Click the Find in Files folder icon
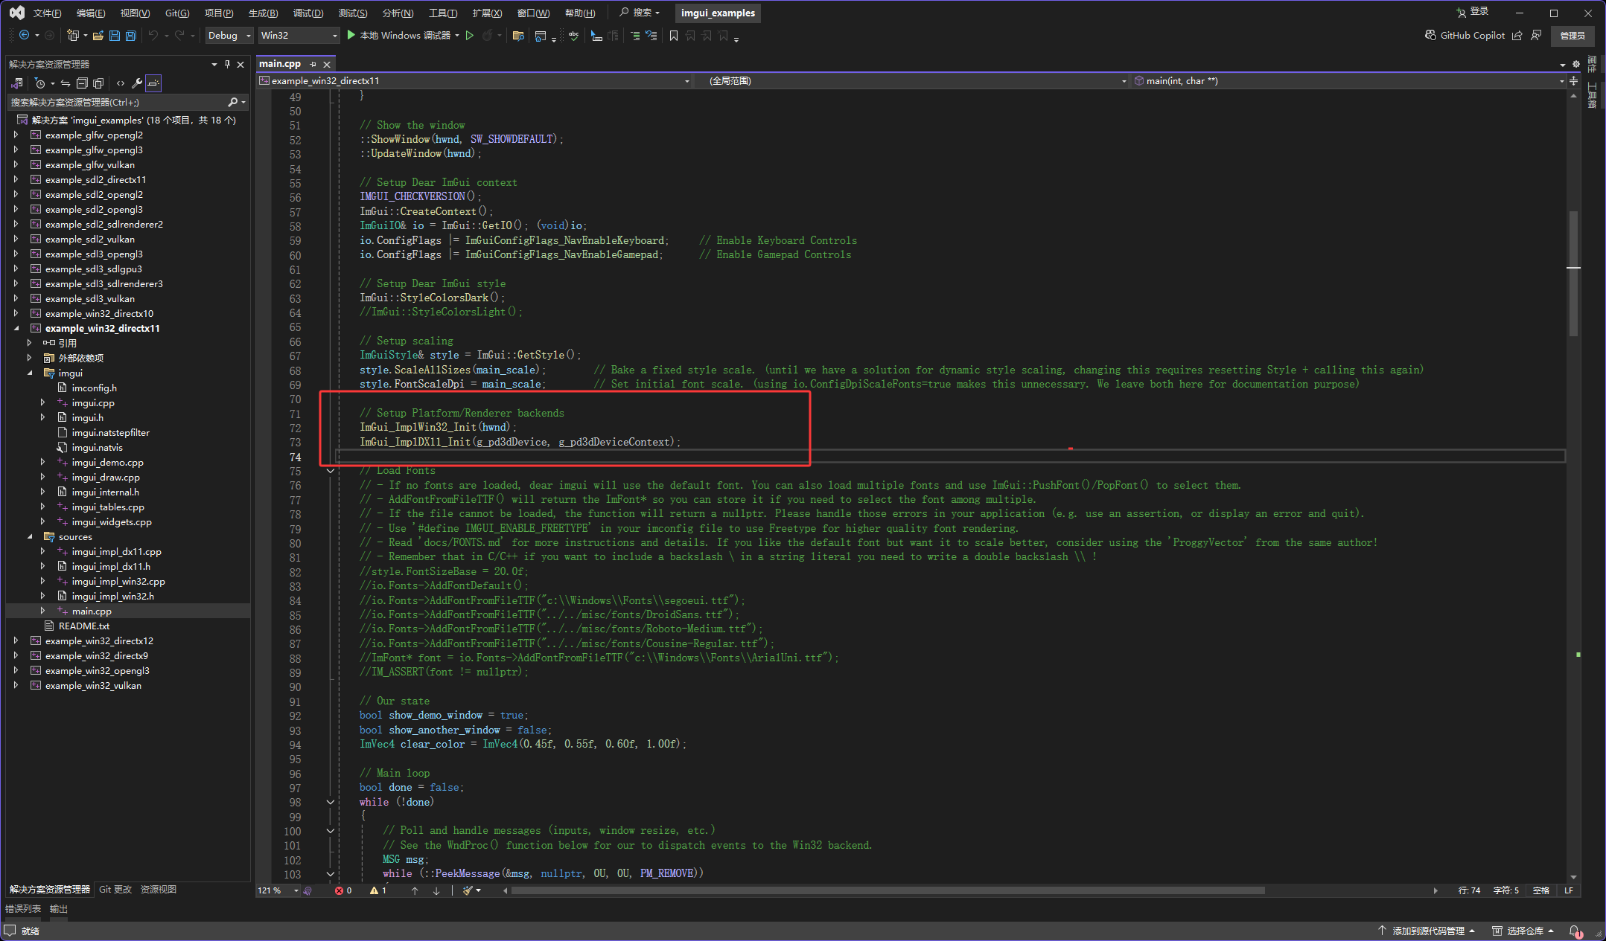The width and height of the screenshot is (1606, 941). tap(519, 35)
